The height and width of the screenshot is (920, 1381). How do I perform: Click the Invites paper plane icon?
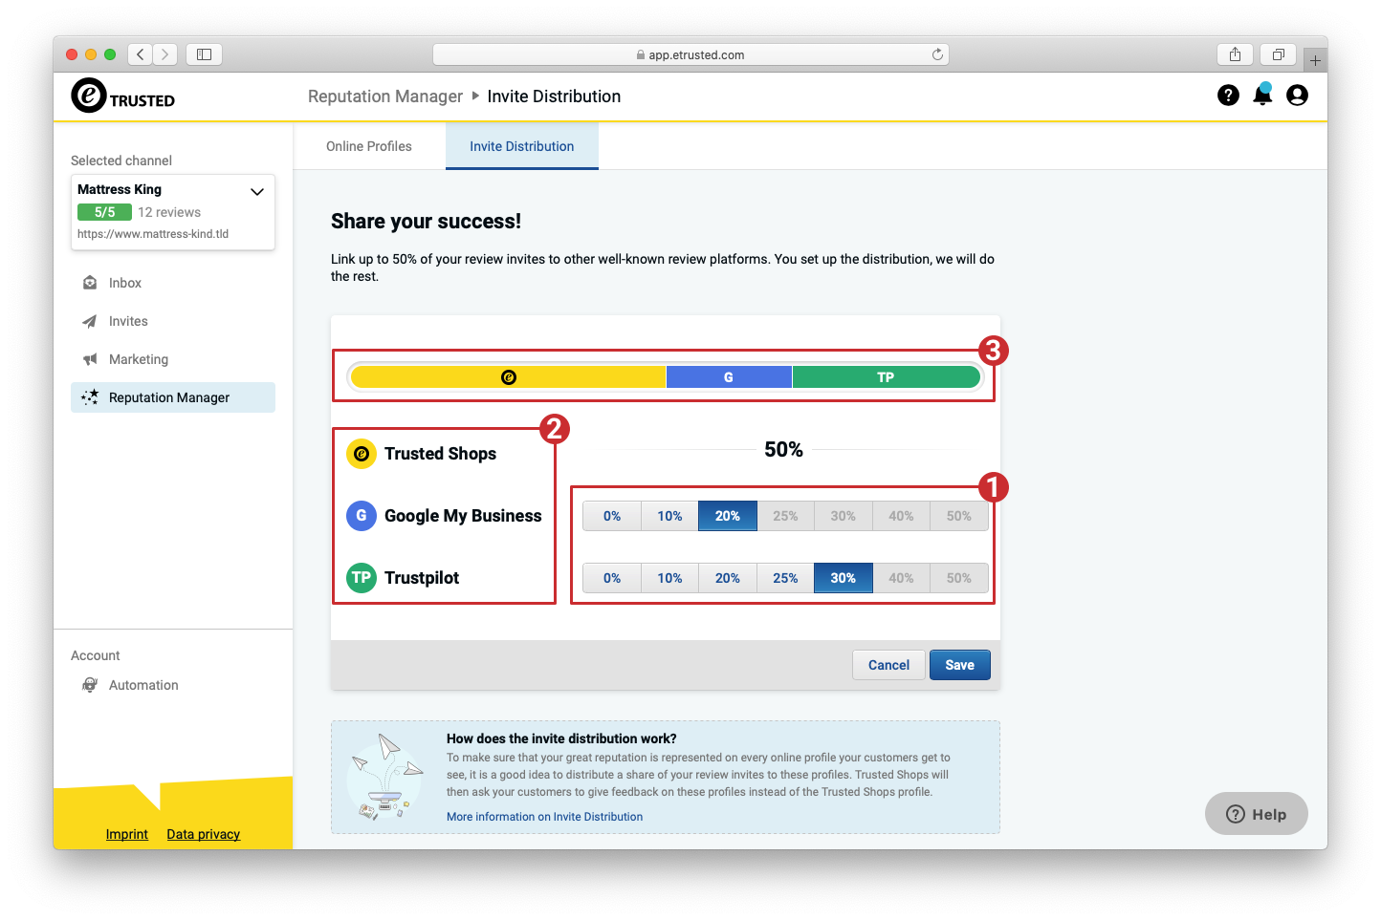90,321
